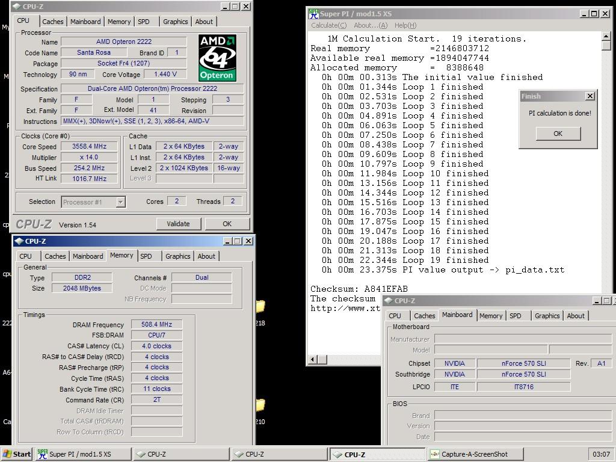
Task: Switch to About tab in top CPU-Z
Action: (204, 22)
